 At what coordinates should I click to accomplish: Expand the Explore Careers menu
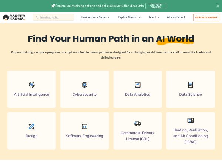tap(129, 17)
